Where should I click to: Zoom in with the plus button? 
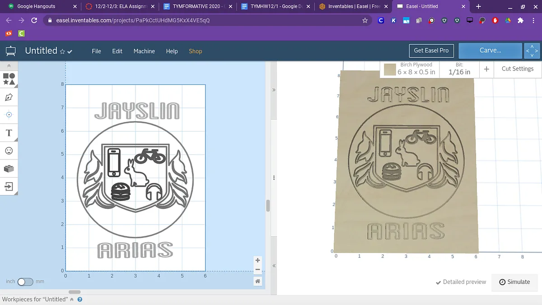click(257, 260)
